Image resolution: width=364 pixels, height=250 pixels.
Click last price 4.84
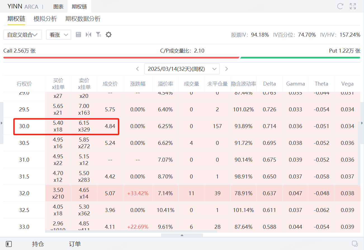pos(110,126)
